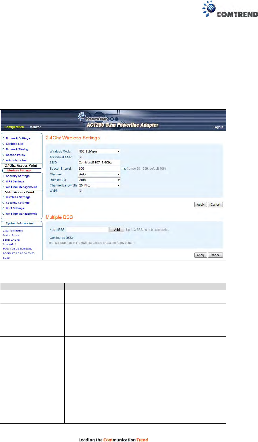Apply the Multiple BSS changes
Screen dimensions: 258x442
(201, 255)
